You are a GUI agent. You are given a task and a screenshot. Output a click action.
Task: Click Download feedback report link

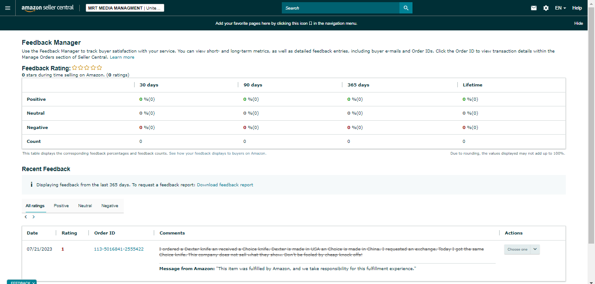(225, 185)
